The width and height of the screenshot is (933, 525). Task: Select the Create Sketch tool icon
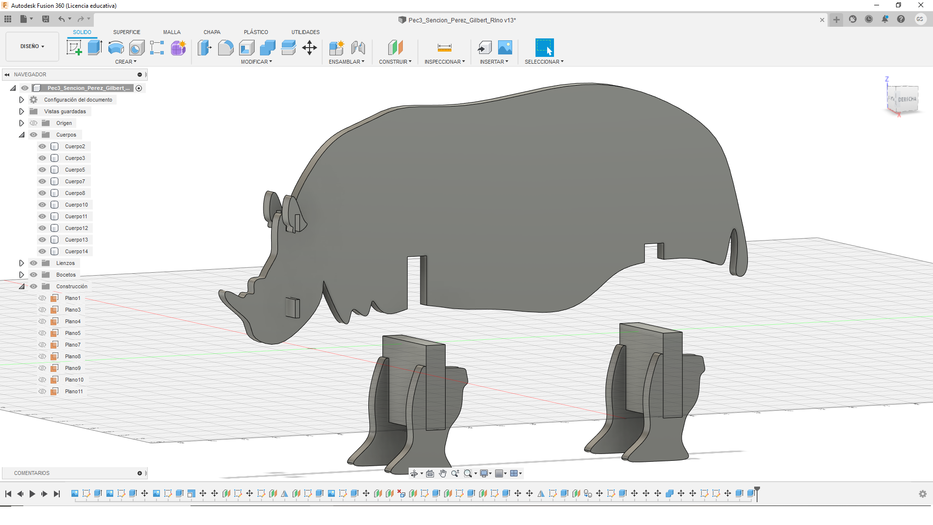tap(74, 48)
